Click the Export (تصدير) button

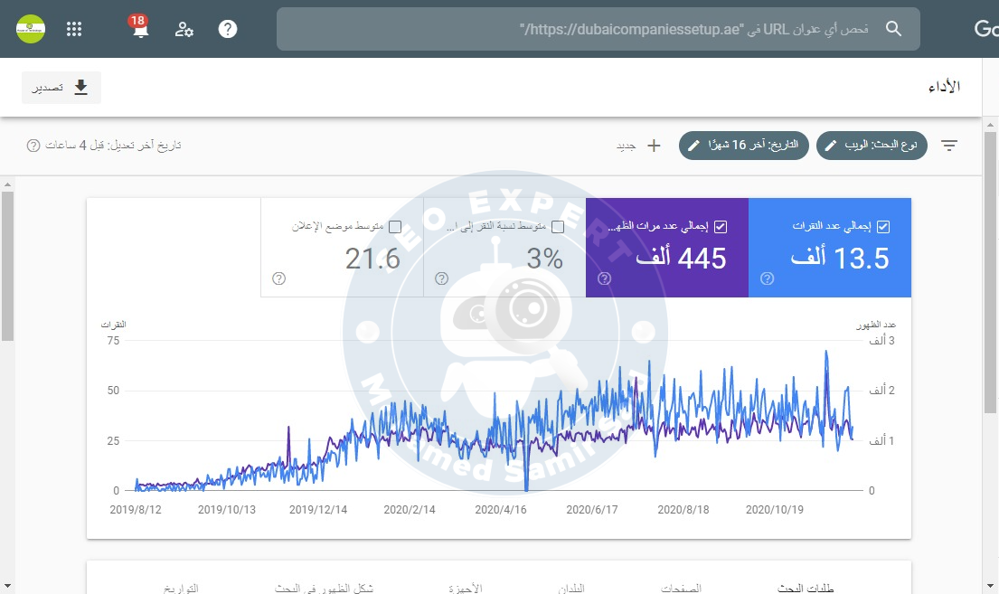coord(61,88)
